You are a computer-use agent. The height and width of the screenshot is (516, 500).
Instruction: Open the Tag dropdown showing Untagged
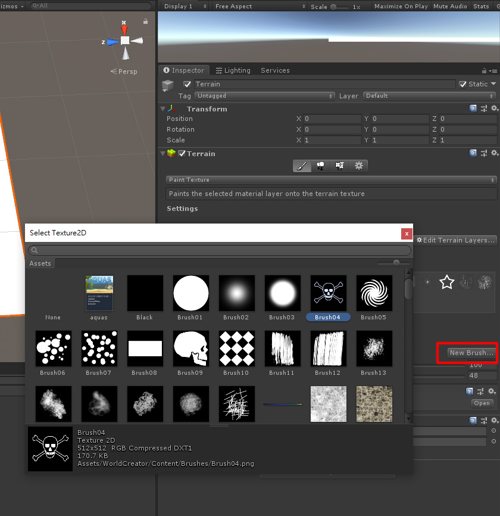[264, 96]
